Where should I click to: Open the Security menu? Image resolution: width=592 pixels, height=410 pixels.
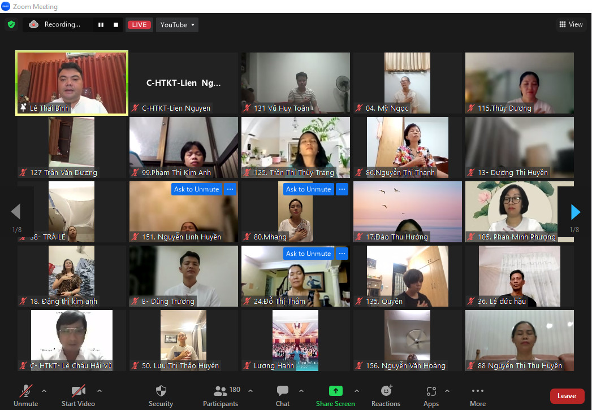[x=161, y=396]
